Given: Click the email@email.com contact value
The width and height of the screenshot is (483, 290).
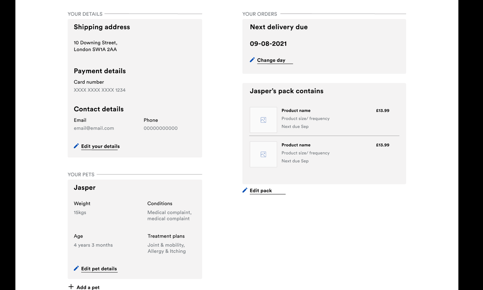Looking at the screenshot, I should tap(94, 128).
